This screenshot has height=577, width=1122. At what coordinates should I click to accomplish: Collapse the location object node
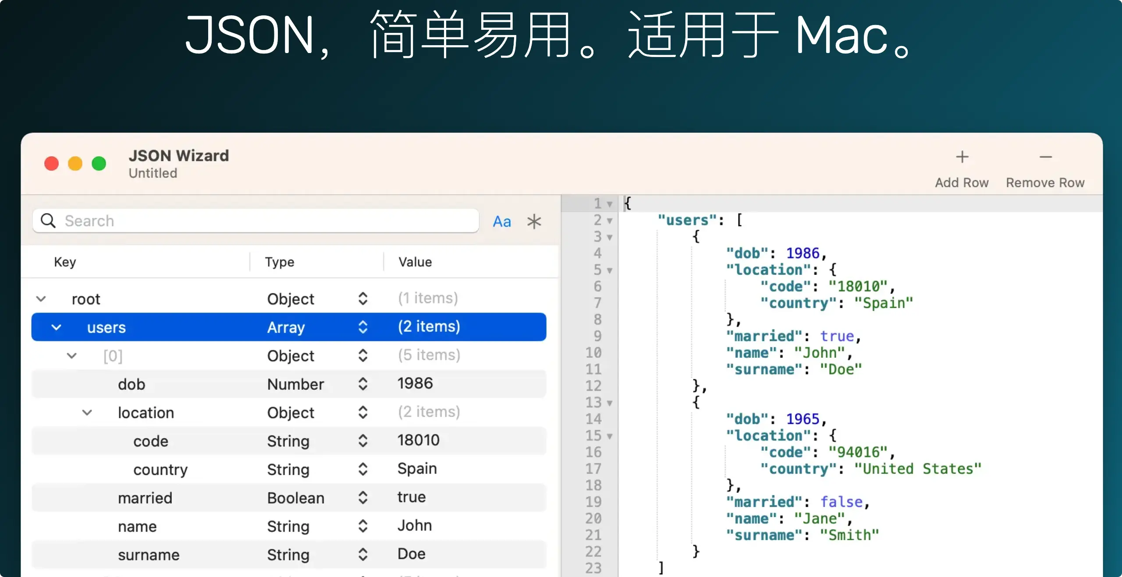(87, 413)
